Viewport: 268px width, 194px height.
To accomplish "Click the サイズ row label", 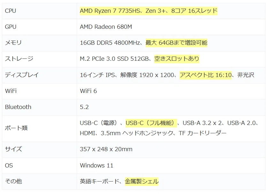I will [13, 149].
